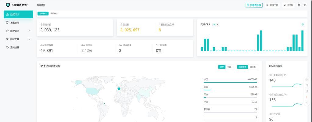Click the logout icon in top-right corner
Screen dimensions: 312x122
pyautogui.click(x=305, y=5)
